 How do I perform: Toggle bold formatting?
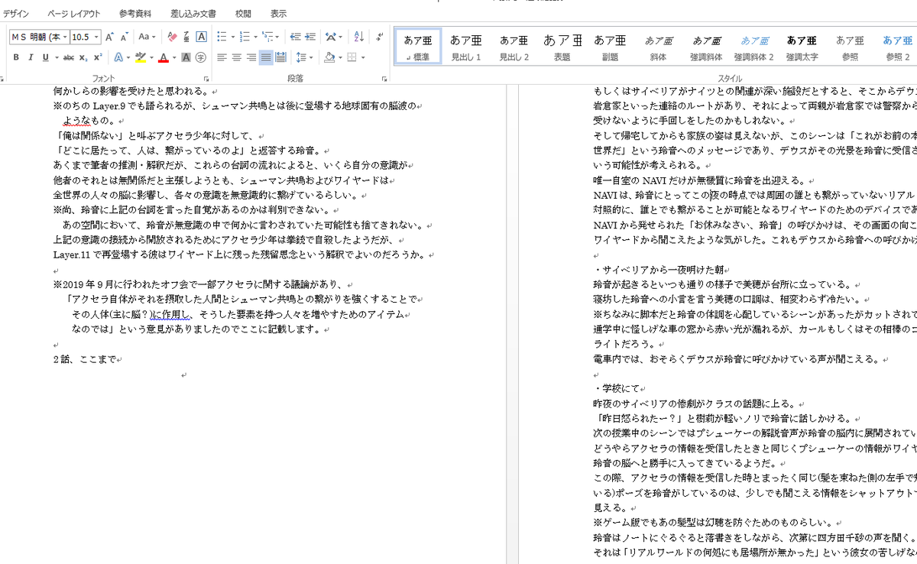pos(16,57)
